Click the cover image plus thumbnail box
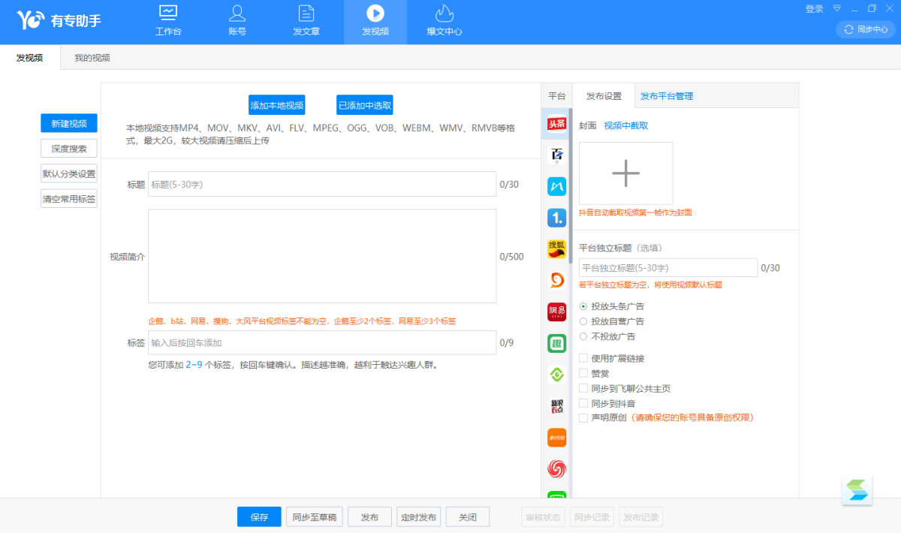 coord(625,173)
